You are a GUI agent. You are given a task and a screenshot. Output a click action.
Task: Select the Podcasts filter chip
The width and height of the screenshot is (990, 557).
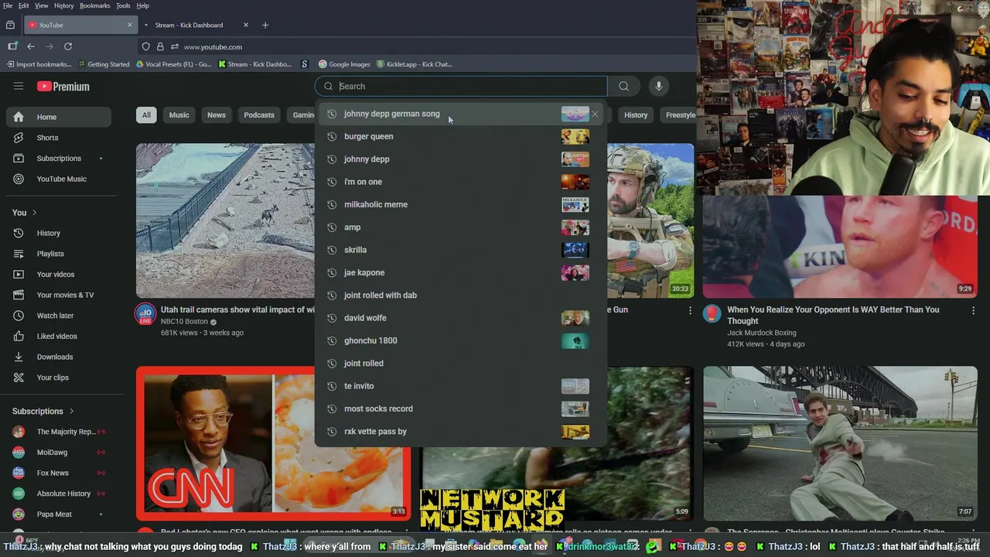coord(259,115)
